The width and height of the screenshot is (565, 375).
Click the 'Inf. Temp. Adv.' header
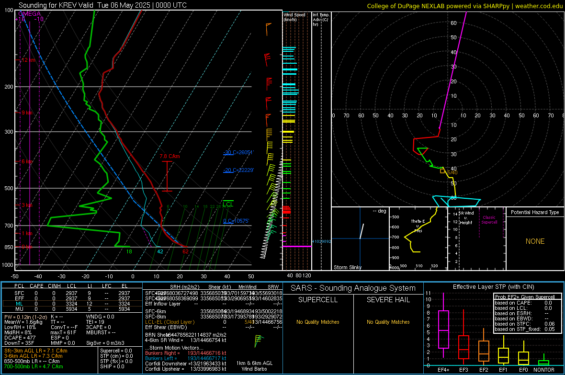(x=320, y=20)
